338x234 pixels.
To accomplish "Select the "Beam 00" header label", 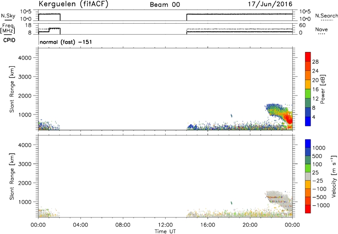I will click(165, 5).
